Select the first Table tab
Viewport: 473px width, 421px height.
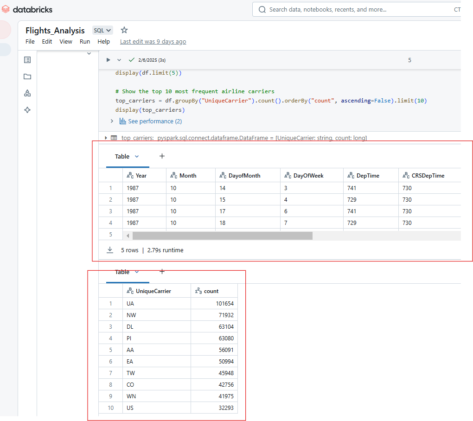point(122,157)
